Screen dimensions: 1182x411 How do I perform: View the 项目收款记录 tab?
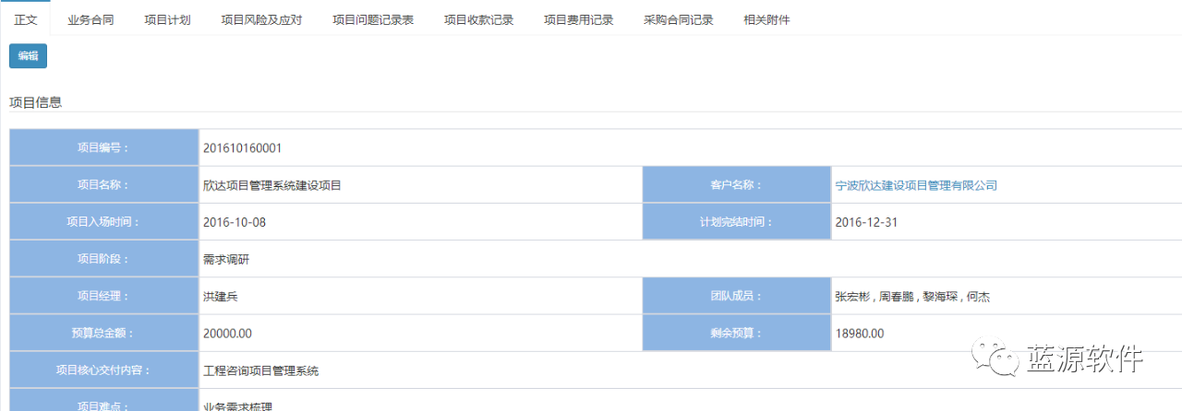coord(478,19)
